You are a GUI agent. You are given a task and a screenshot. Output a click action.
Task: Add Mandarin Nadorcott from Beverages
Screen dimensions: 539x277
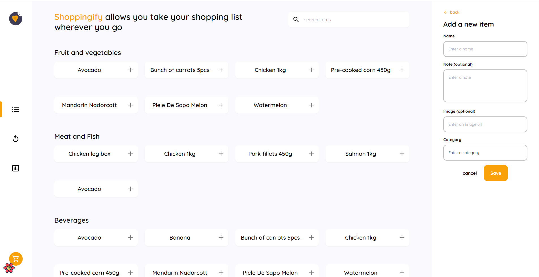pos(221,273)
